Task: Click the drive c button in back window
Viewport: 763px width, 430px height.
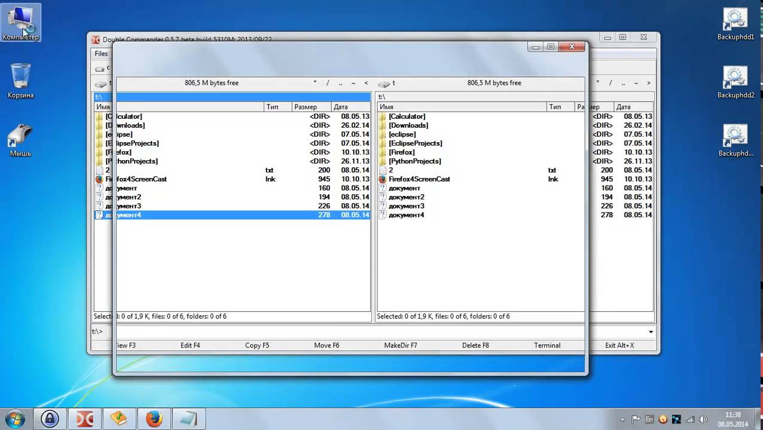Action: [103, 68]
